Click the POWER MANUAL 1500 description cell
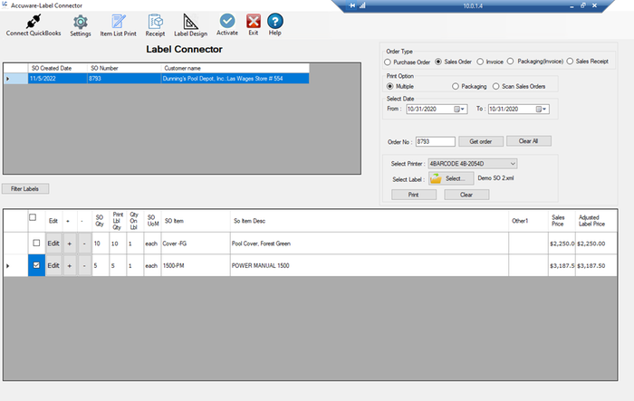The height and width of the screenshot is (401, 634). (x=370, y=265)
